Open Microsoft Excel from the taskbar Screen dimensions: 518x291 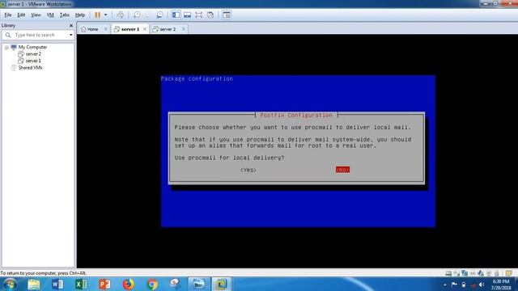tap(81, 284)
